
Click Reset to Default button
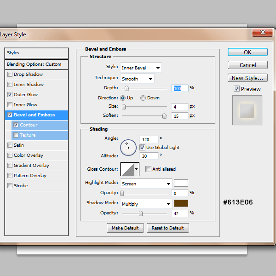point(168,228)
